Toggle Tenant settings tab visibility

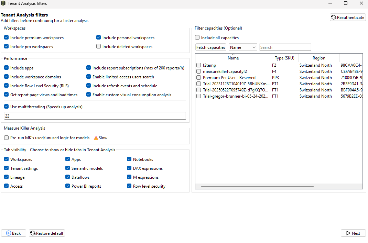coord(6,168)
